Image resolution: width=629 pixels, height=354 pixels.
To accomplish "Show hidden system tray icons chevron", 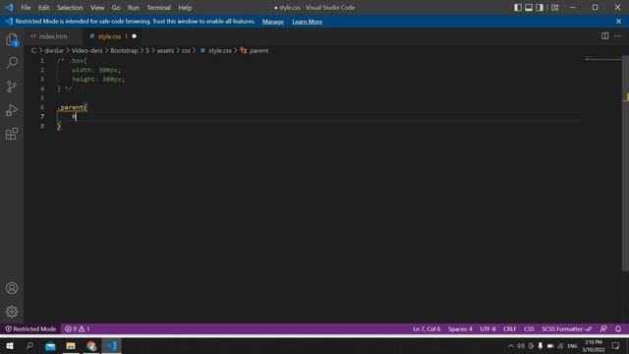I will [x=511, y=346].
